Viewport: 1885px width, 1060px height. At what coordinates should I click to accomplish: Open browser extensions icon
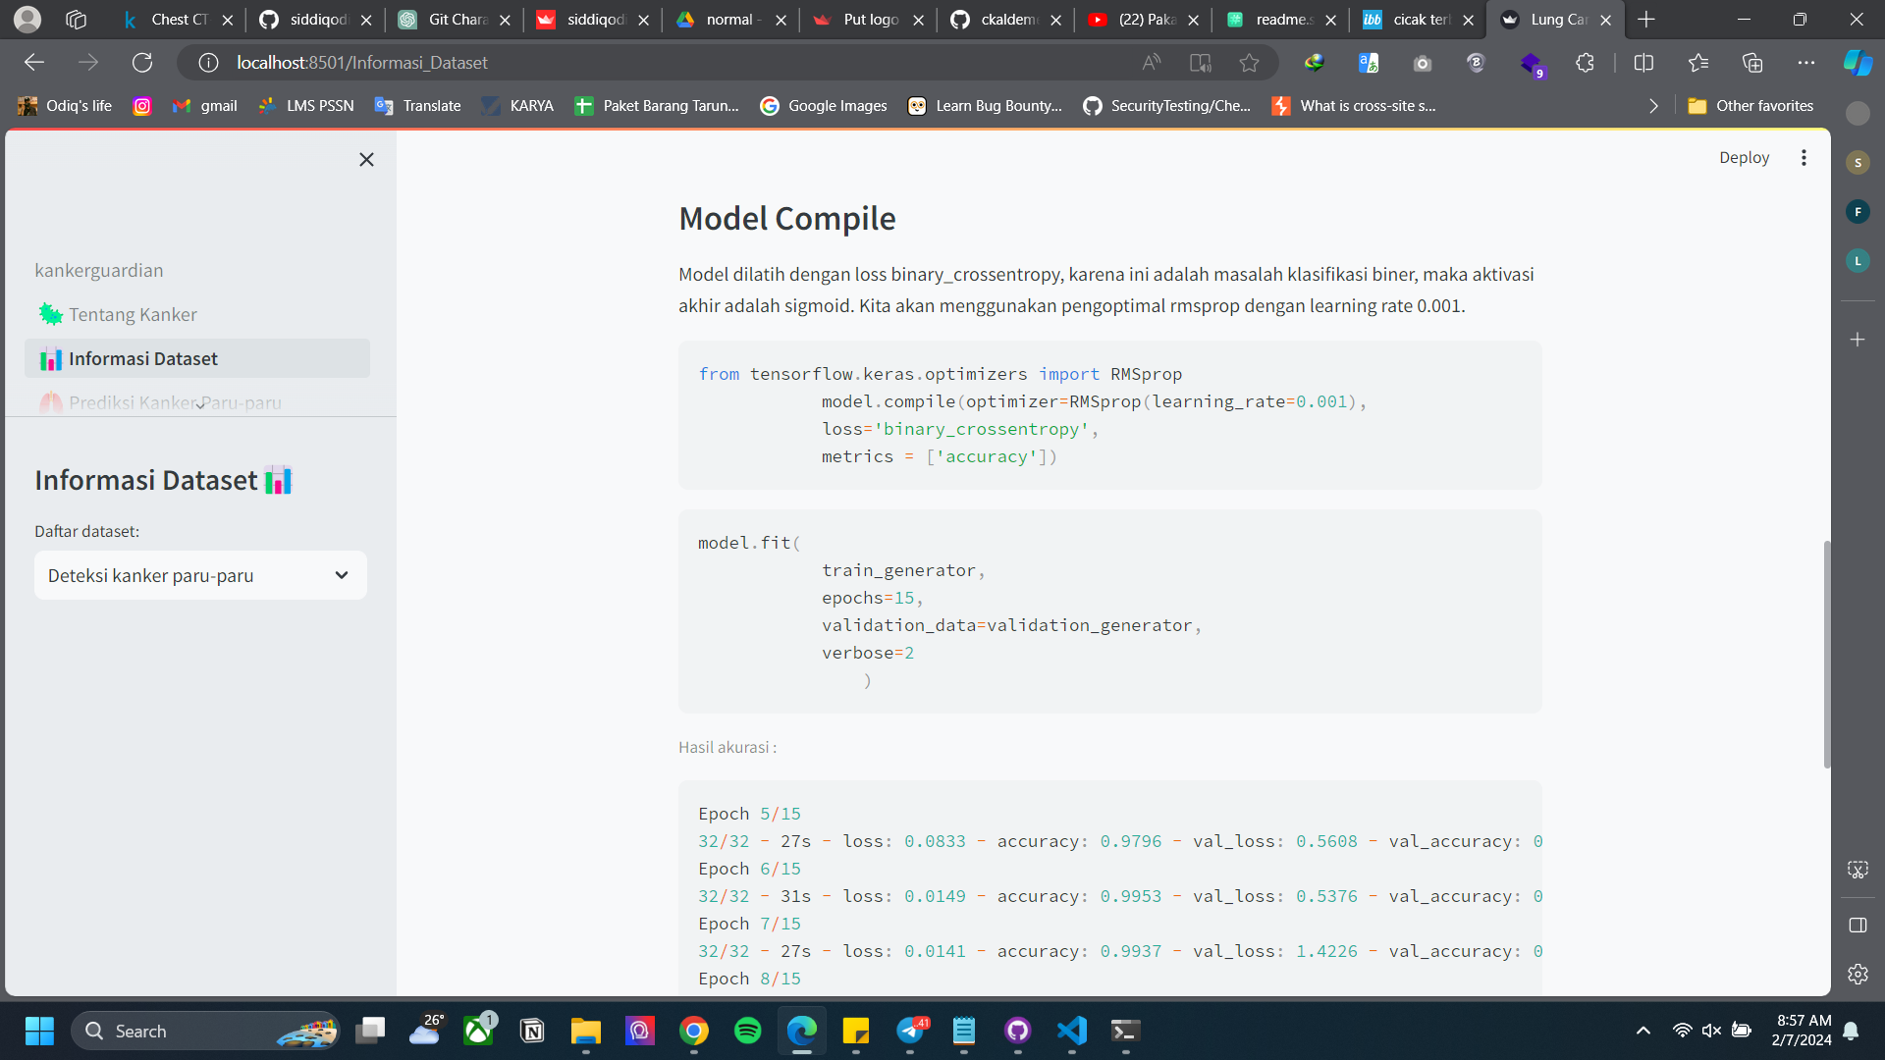(1585, 63)
